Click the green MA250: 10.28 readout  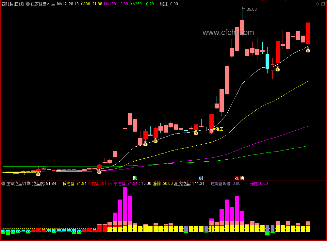[142, 4]
